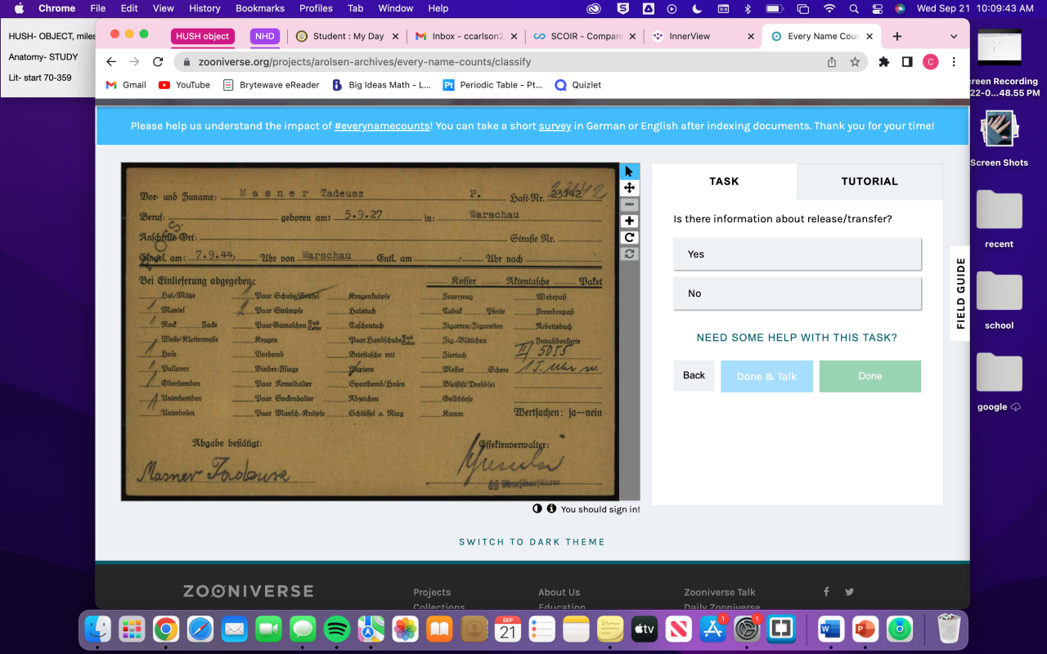Viewport: 1047px width, 654px height.
Task: Open Chrome History menu
Action: click(204, 8)
